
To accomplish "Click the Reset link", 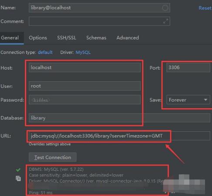I will click(205, 8).
